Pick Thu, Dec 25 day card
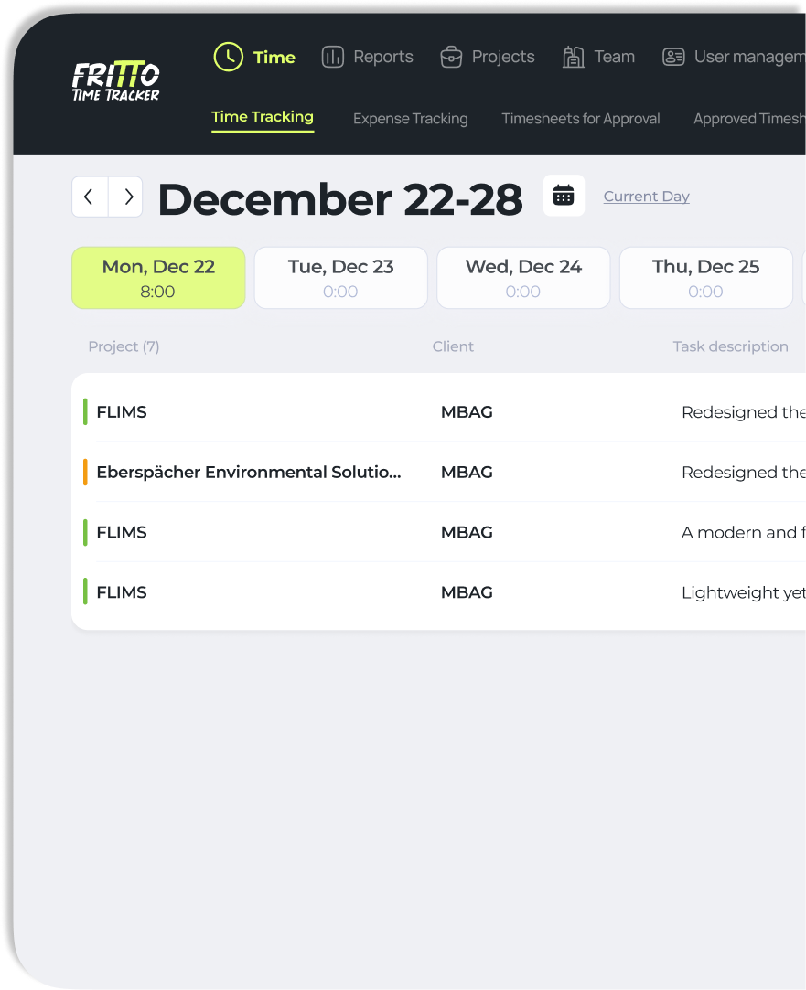Image resolution: width=806 pixels, height=990 pixels. click(x=705, y=278)
